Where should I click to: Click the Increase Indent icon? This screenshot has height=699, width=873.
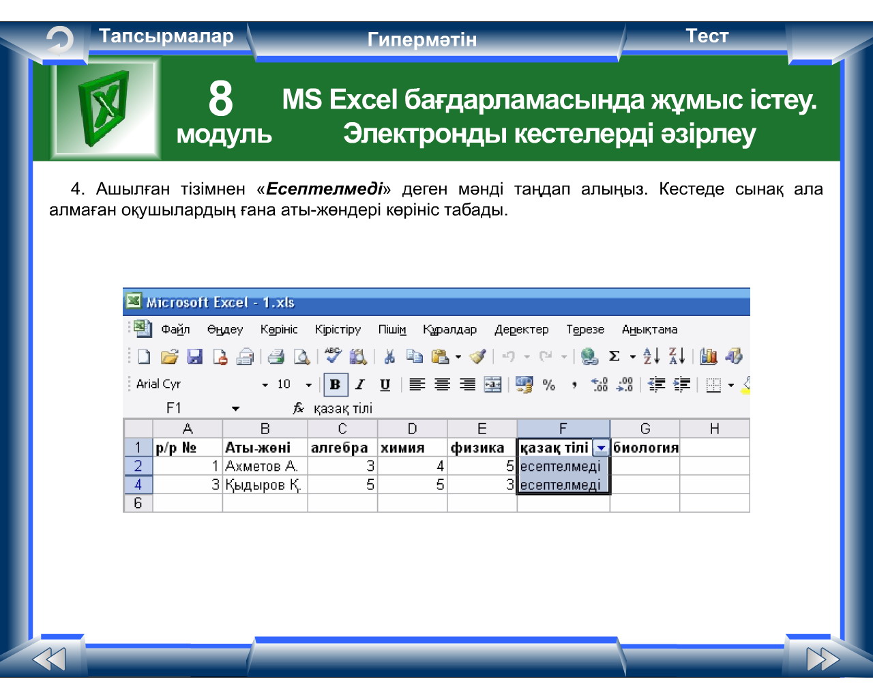coord(681,384)
